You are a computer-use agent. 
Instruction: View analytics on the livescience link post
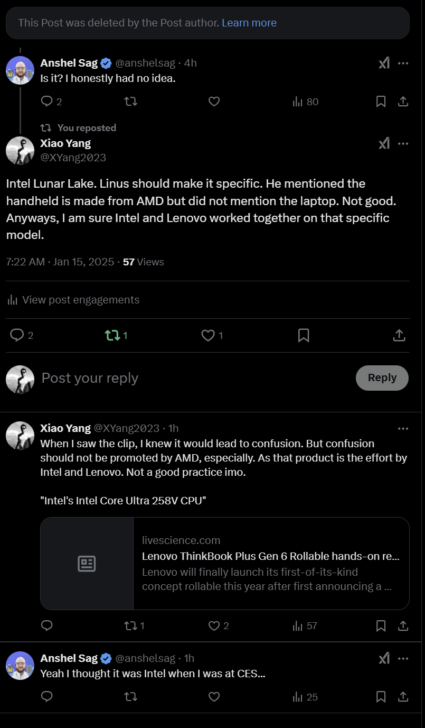tap(298, 626)
